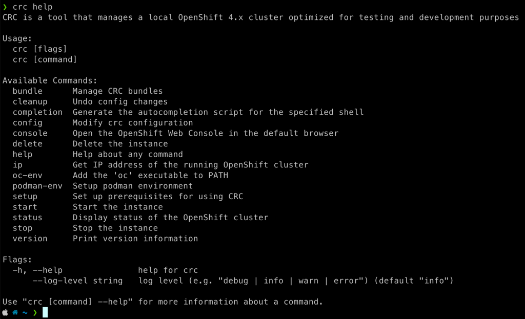The image size is (525, 319).
Task: Click the 'cleanup' command name
Action: click(30, 102)
